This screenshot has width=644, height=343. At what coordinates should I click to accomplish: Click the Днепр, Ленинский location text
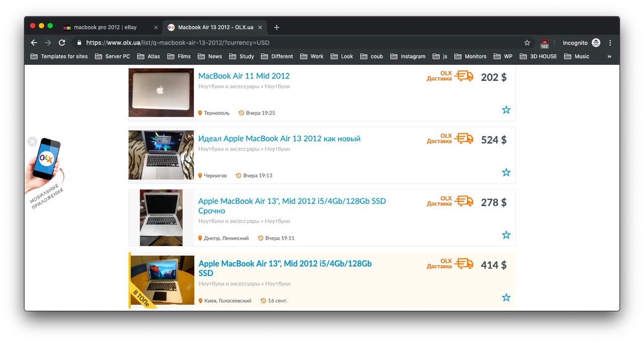[x=226, y=238]
